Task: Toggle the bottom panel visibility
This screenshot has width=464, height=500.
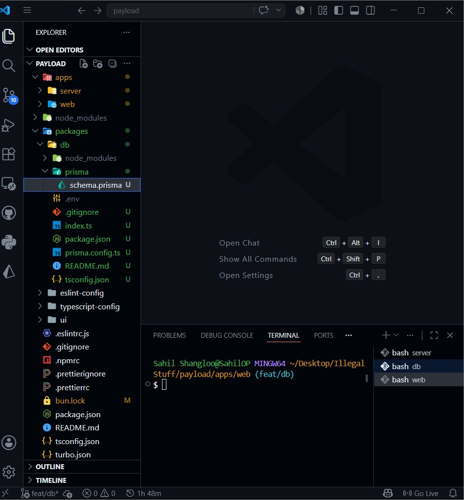Action: click(354, 10)
